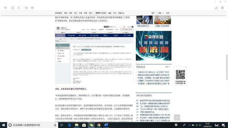
Task: Open ranking item 05 headline
Action: [147, 112]
